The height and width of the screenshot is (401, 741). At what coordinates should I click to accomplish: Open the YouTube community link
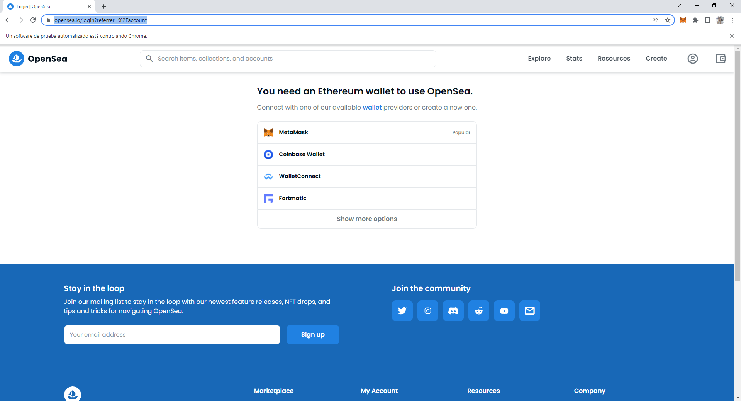(504, 311)
